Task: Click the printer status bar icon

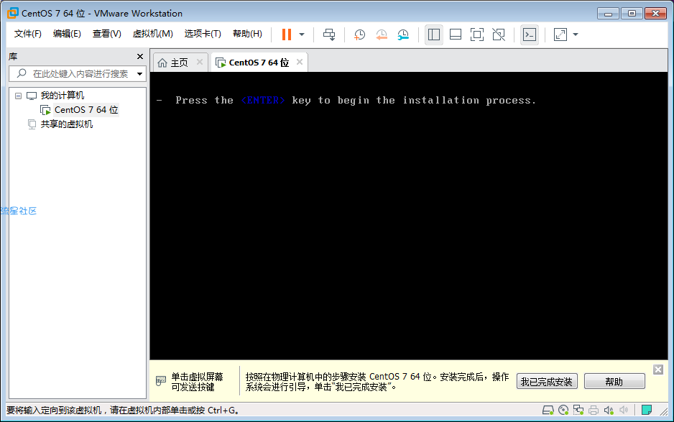Action: [594, 410]
